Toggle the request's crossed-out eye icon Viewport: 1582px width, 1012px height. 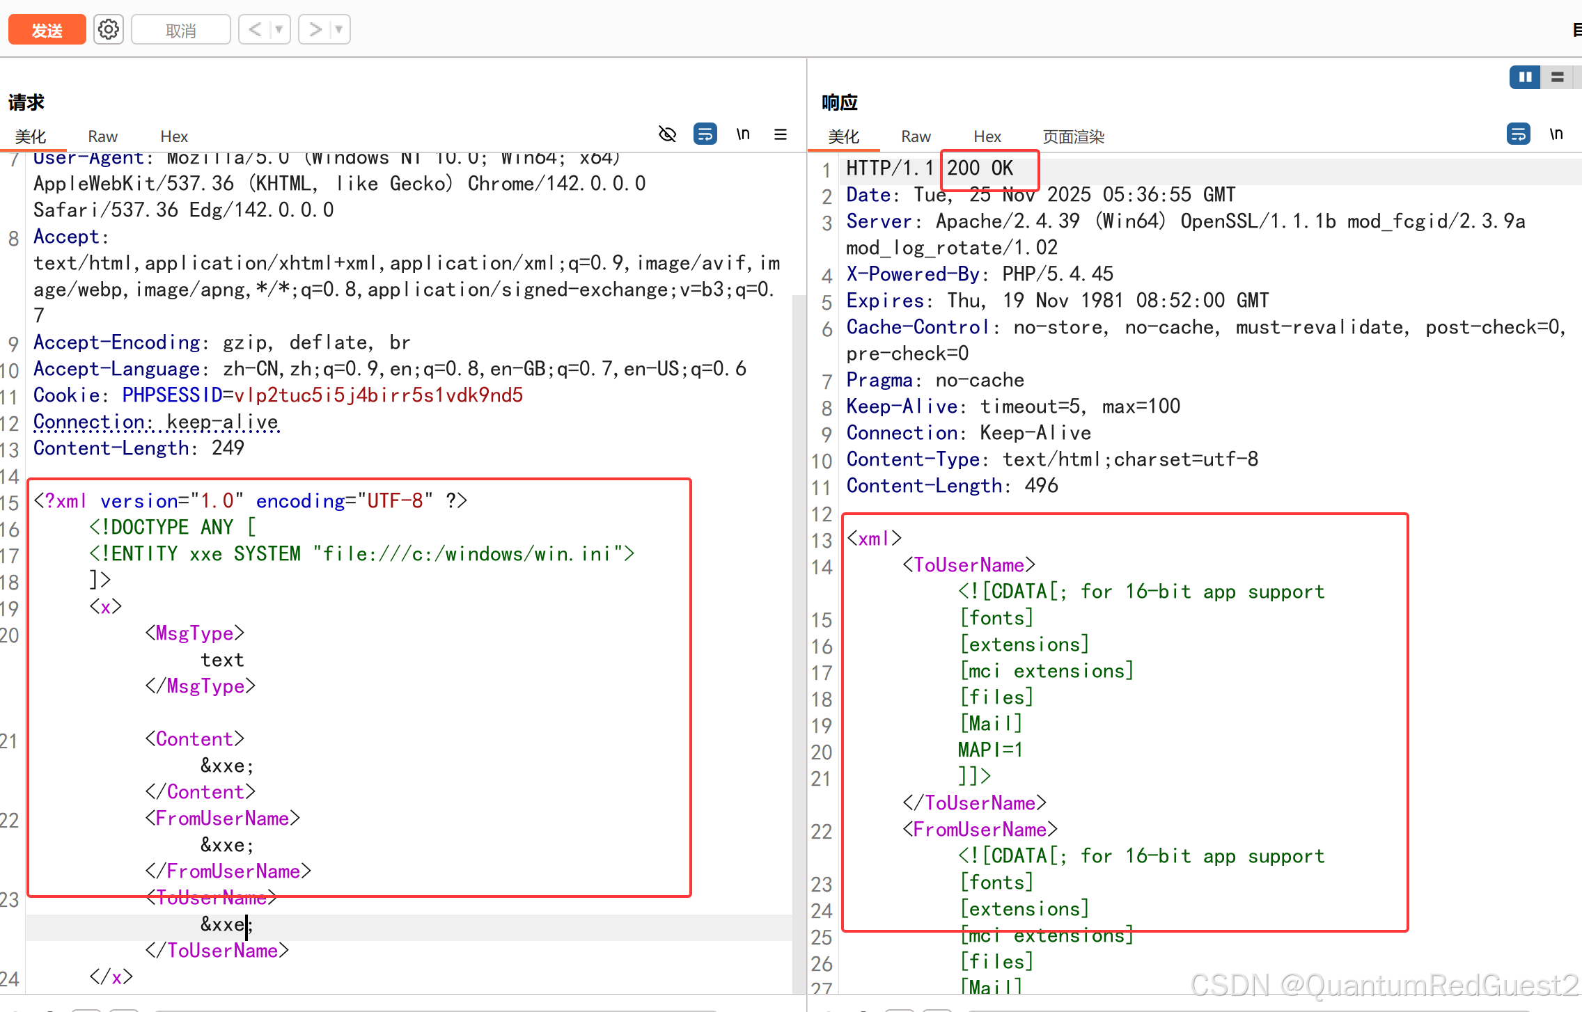point(667,134)
